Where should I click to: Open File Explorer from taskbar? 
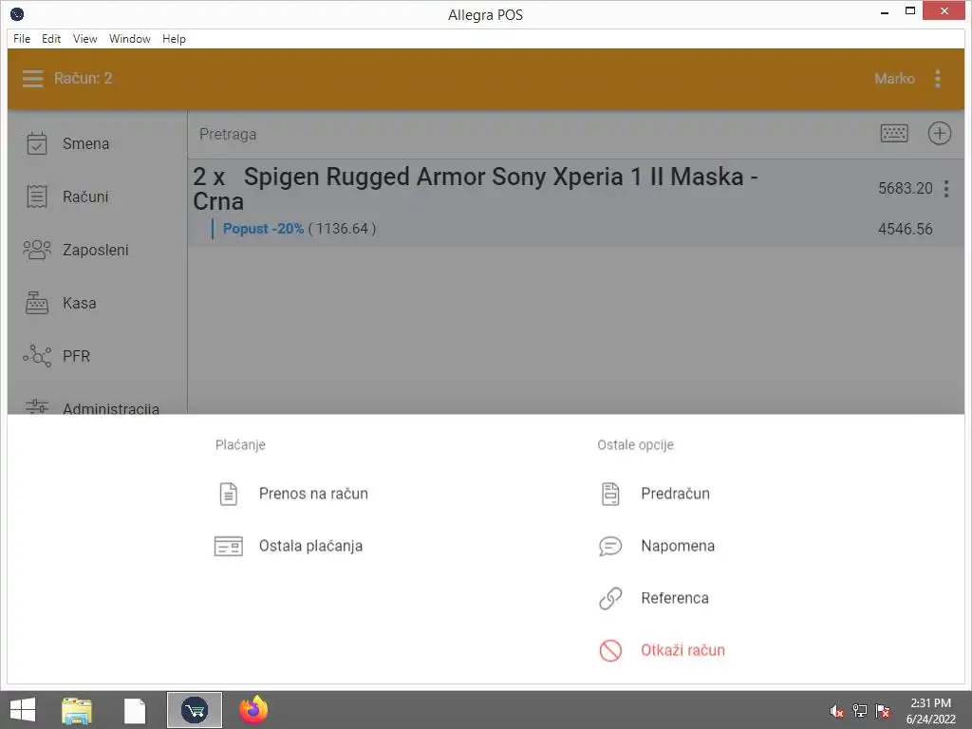76,710
